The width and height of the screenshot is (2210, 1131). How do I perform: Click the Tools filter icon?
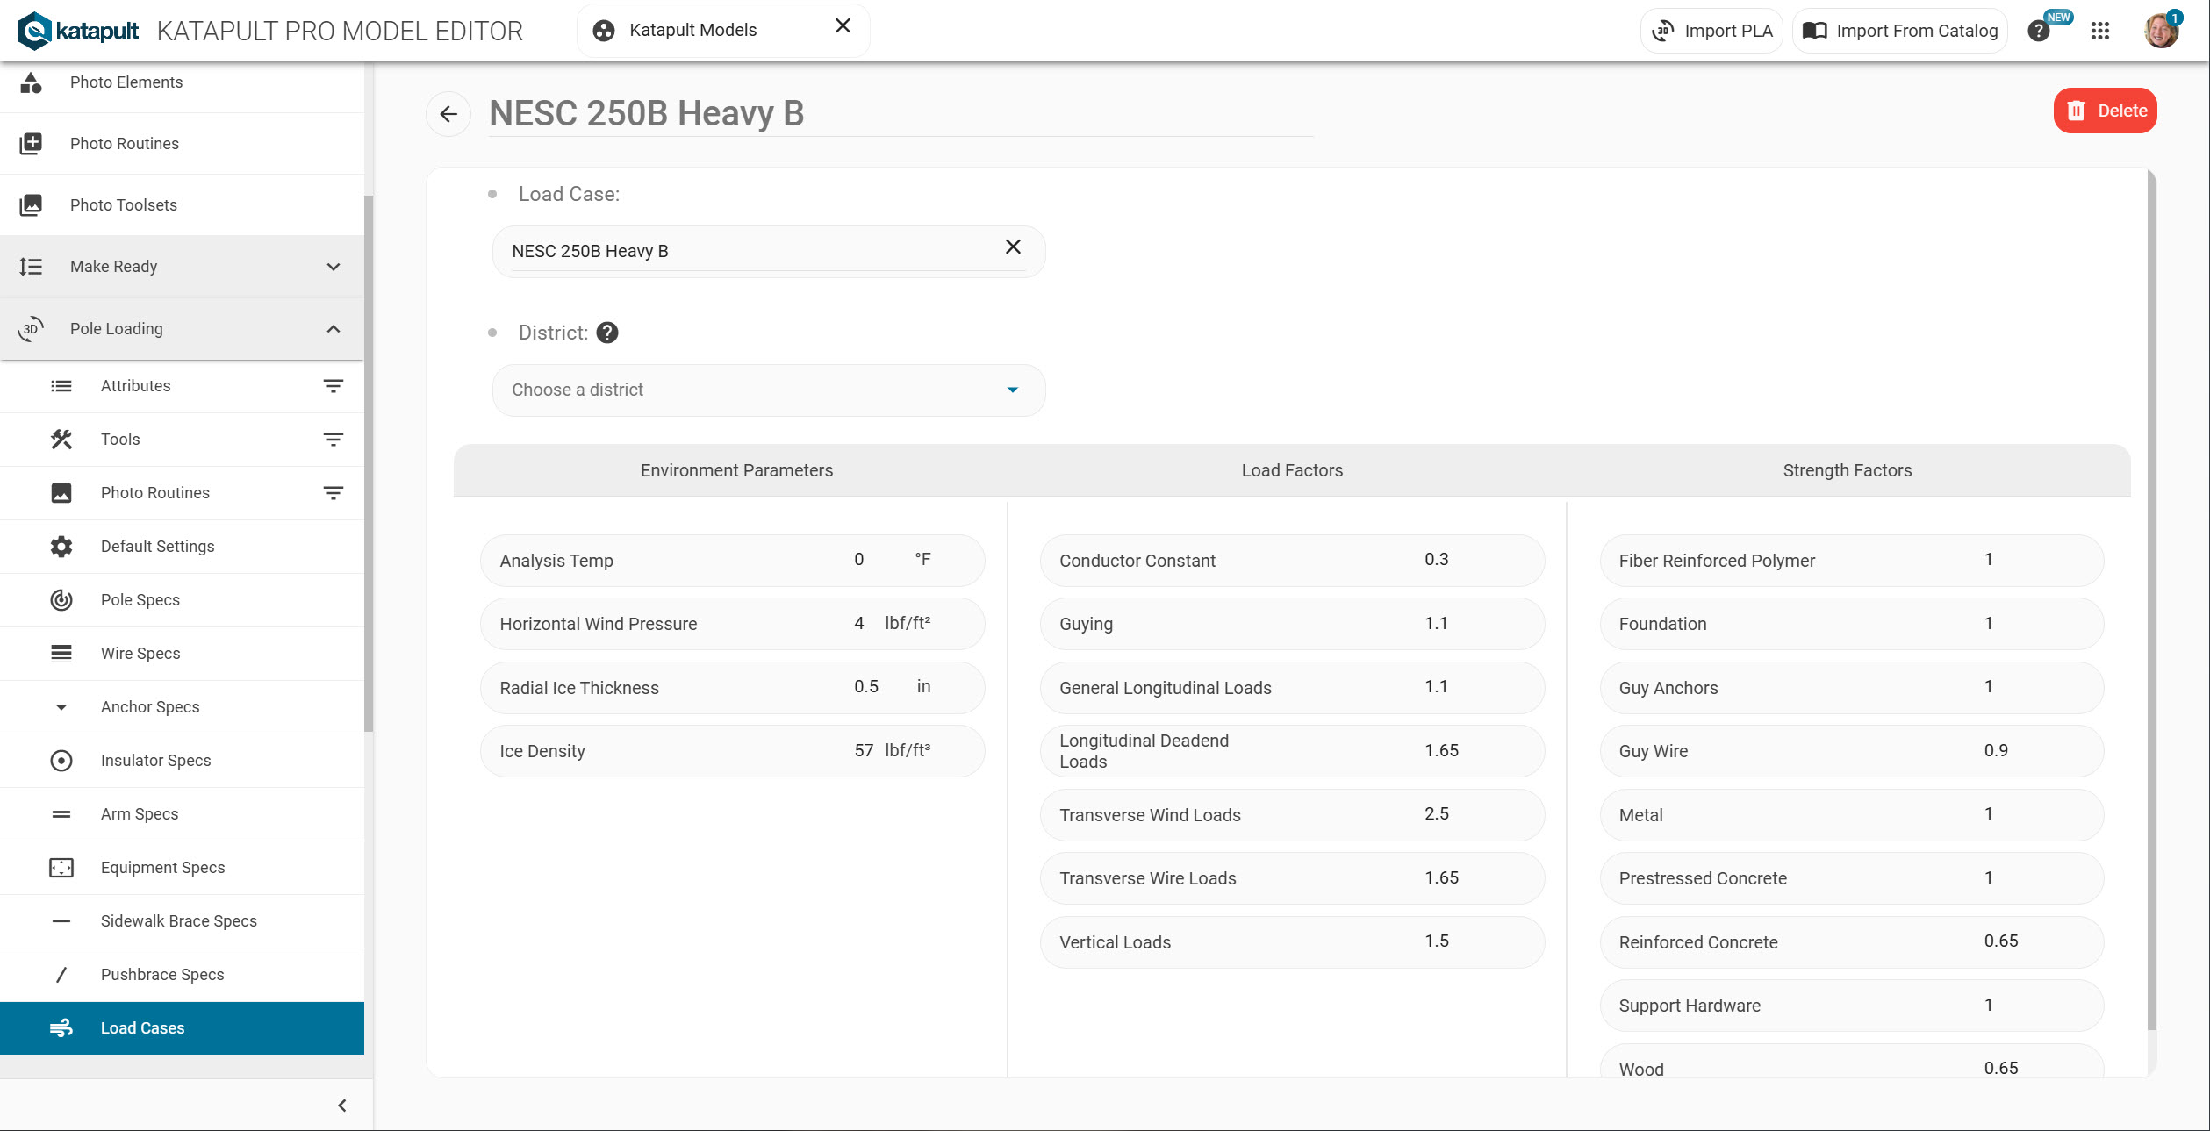coord(333,440)
